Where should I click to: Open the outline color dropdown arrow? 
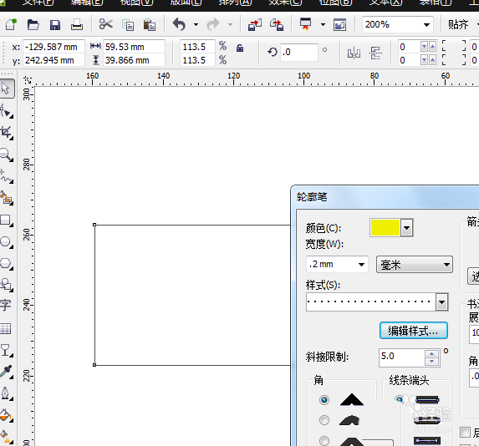pyautogui.click(x=406, y=228)
